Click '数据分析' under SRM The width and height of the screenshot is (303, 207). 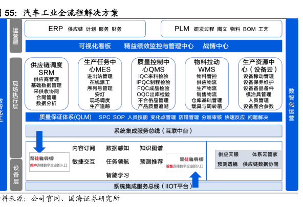[47, 103]
